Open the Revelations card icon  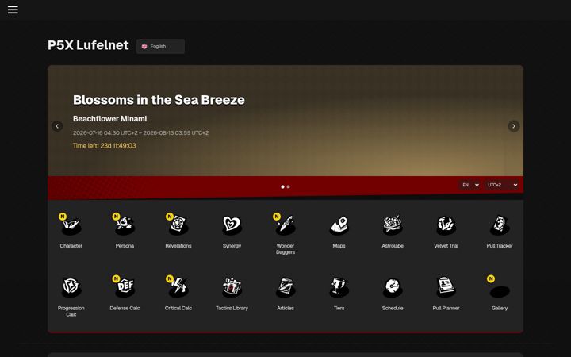[178, 225]
